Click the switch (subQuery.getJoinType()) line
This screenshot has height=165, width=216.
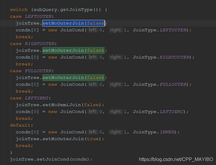[59, 10]
